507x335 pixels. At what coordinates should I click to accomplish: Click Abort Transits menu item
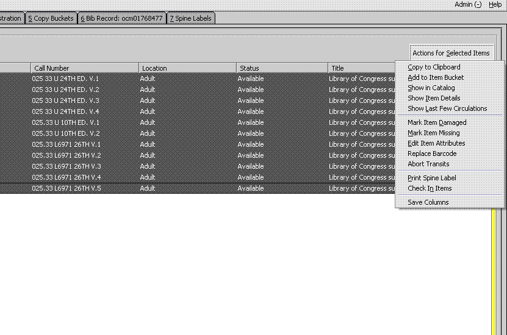tap(428, 164)
